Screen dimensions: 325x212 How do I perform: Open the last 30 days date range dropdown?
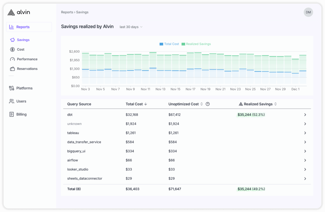(x=131, y=27)
